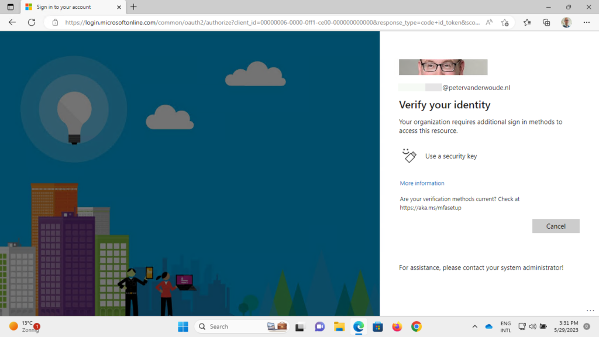The height and width of the screenshot is (337, 599).
Task: Open the Windows Start menu
Action: point(183,326)
